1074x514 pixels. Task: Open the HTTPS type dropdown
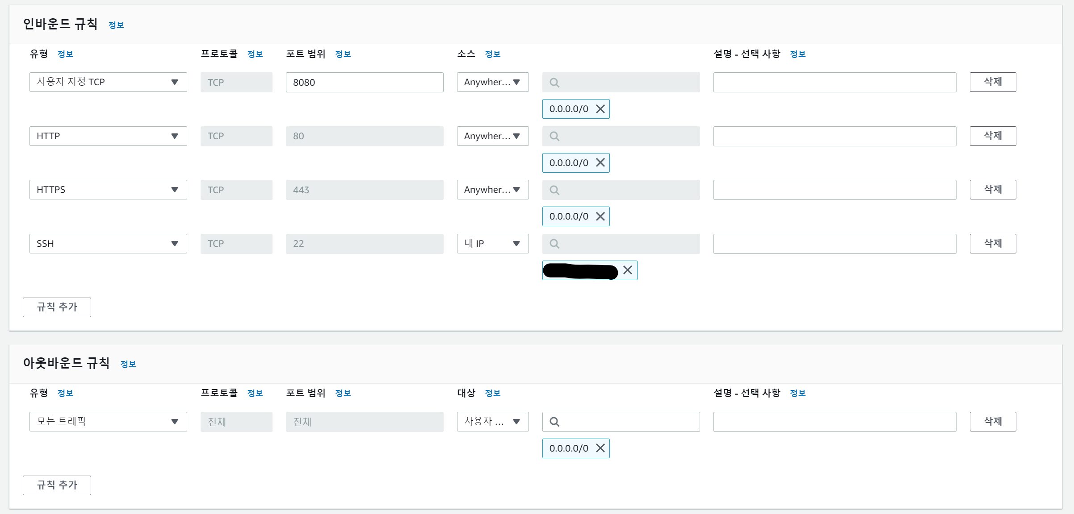click(108, 190)
